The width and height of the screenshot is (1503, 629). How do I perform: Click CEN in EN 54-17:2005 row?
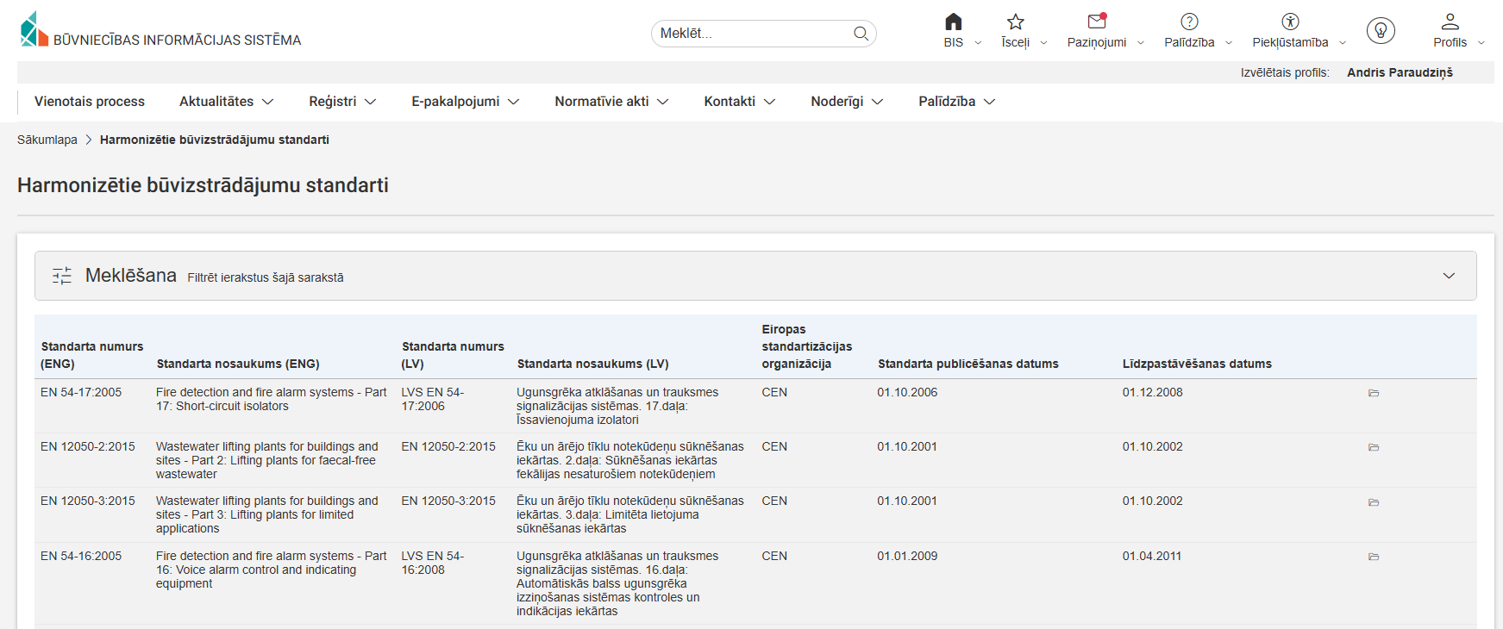pos(774,392)
